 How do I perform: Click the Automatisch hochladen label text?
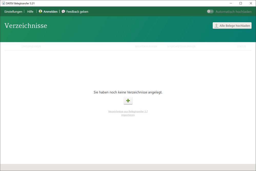tap(233, 12)
